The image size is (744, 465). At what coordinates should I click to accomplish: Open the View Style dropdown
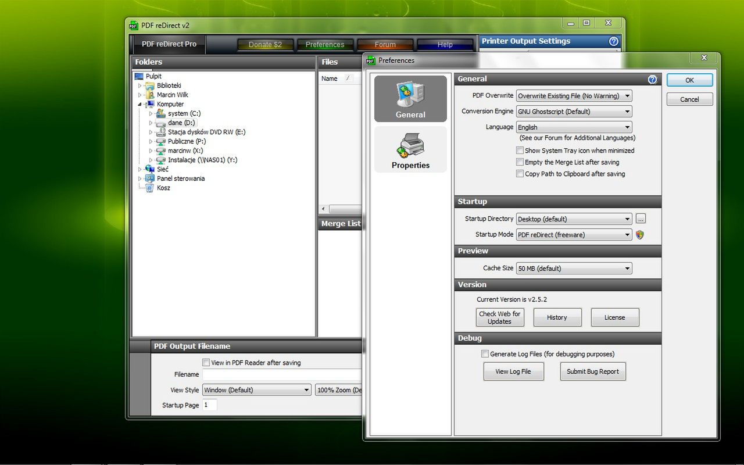coord(257,390)
